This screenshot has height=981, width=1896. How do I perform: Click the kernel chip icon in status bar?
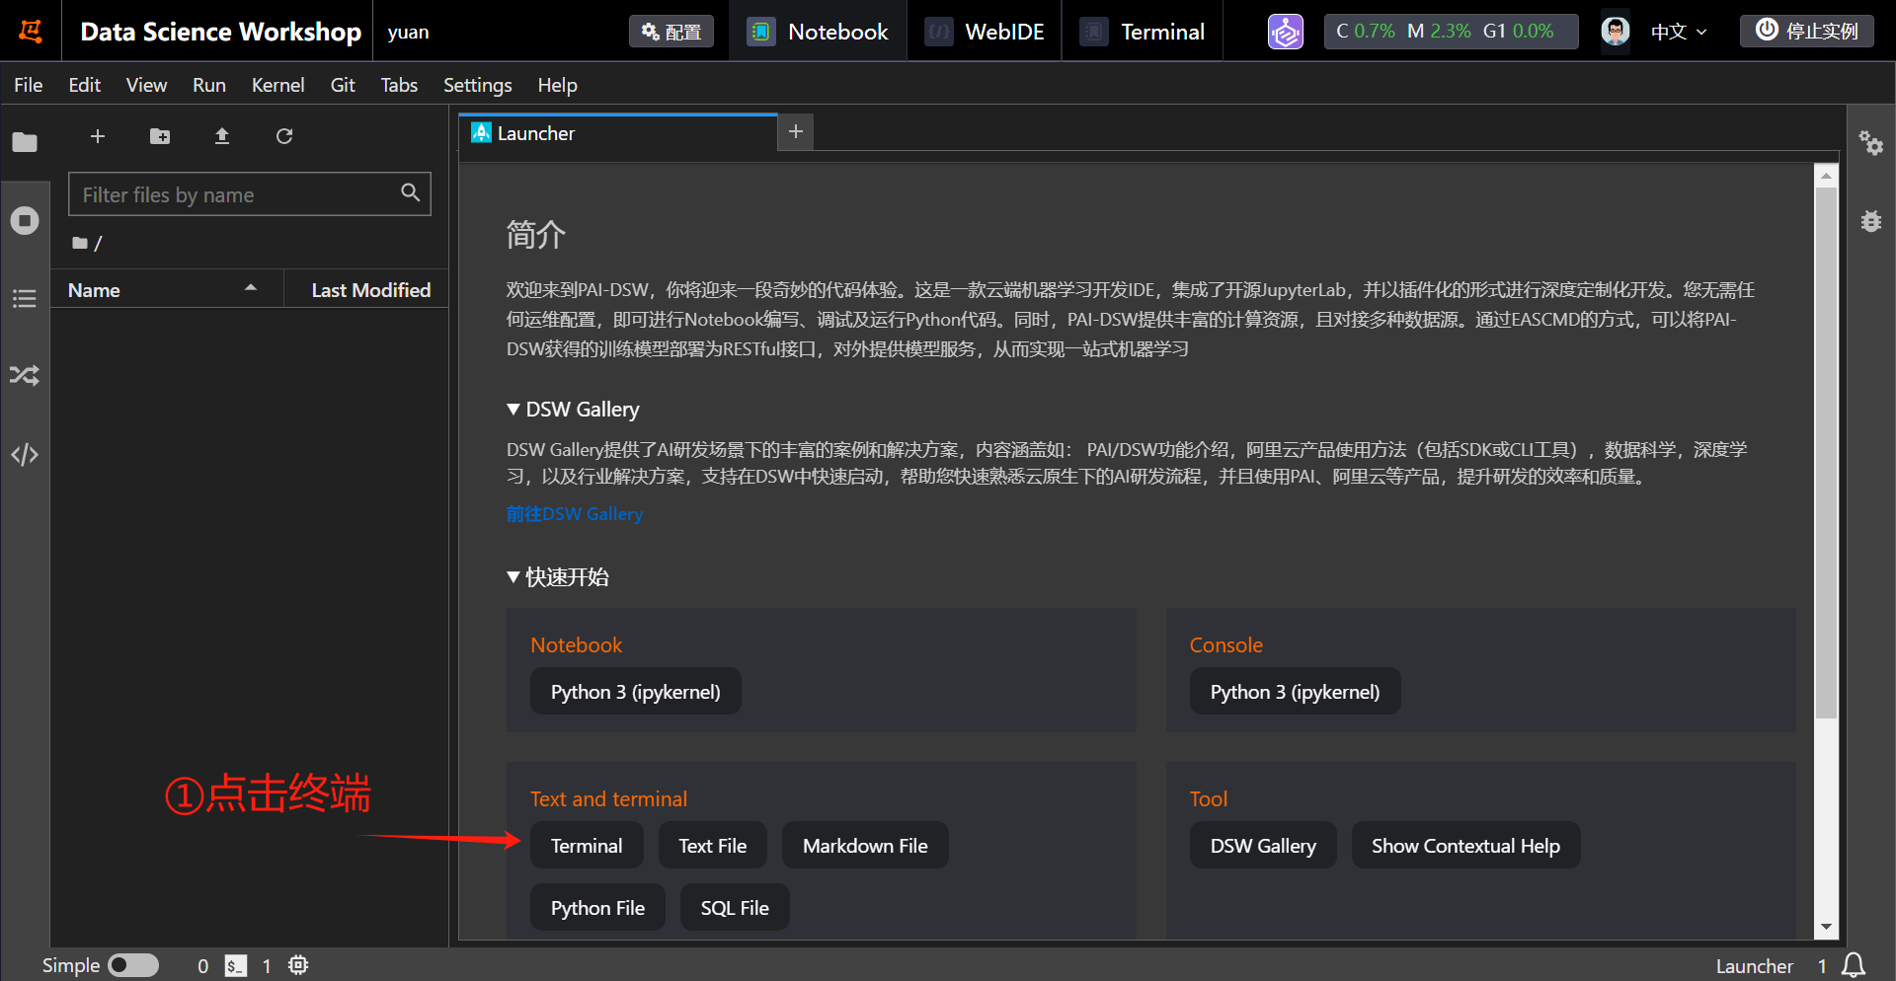[x=298, y=965]
